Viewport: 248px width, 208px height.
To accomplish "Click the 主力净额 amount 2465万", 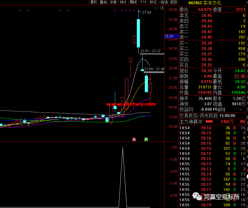I will tap(227, 122).
